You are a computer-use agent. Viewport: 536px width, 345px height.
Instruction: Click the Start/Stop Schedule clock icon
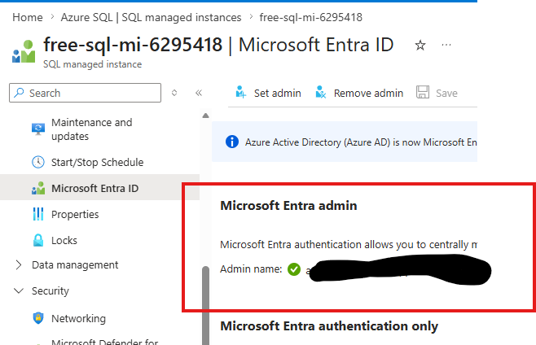point(38,162)
